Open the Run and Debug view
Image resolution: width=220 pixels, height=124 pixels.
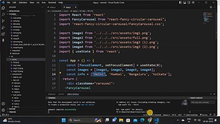coord(3,28)
